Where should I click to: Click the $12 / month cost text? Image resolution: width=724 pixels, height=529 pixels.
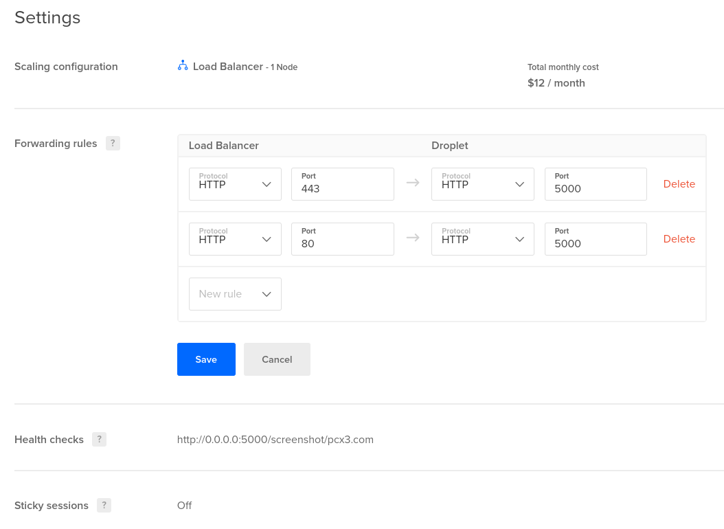(556, 83)
